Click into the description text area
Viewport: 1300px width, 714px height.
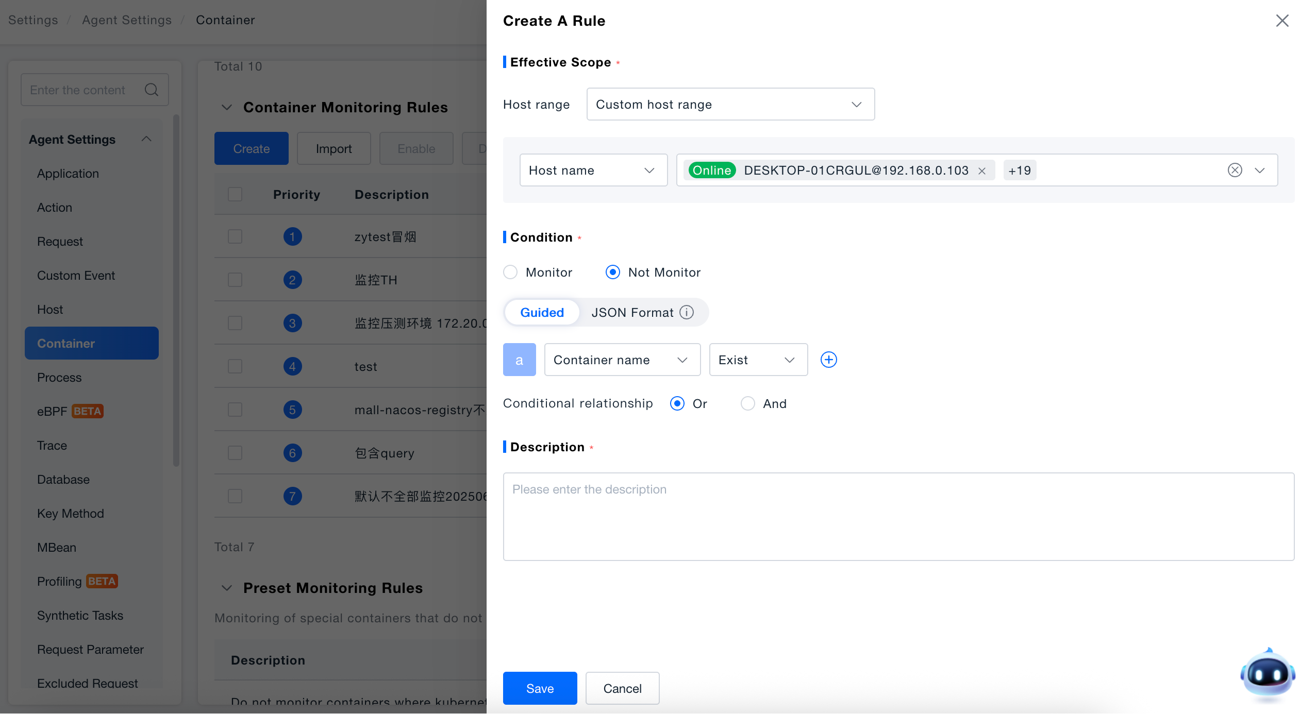point(898,516)
